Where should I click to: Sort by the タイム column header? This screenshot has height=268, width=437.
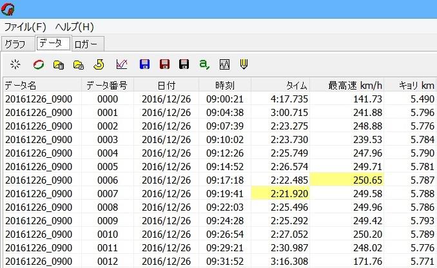(x=280, y=85)
